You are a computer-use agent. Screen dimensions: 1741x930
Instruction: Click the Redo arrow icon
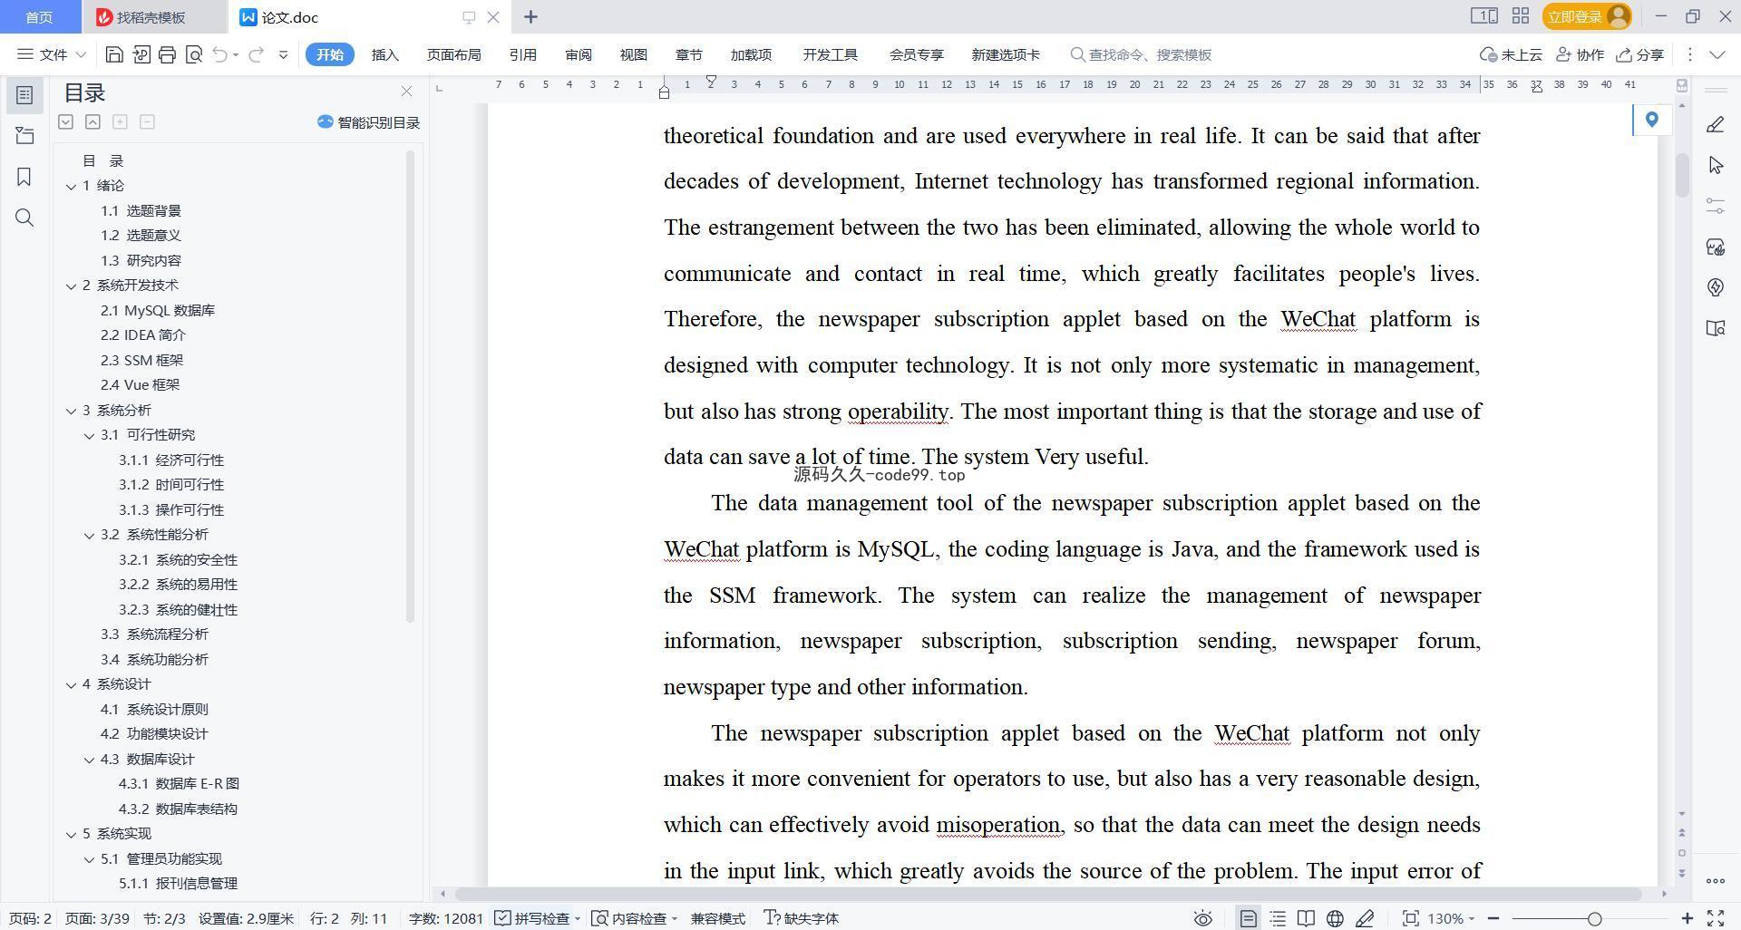pyautogui.click(x=256, y=54)
